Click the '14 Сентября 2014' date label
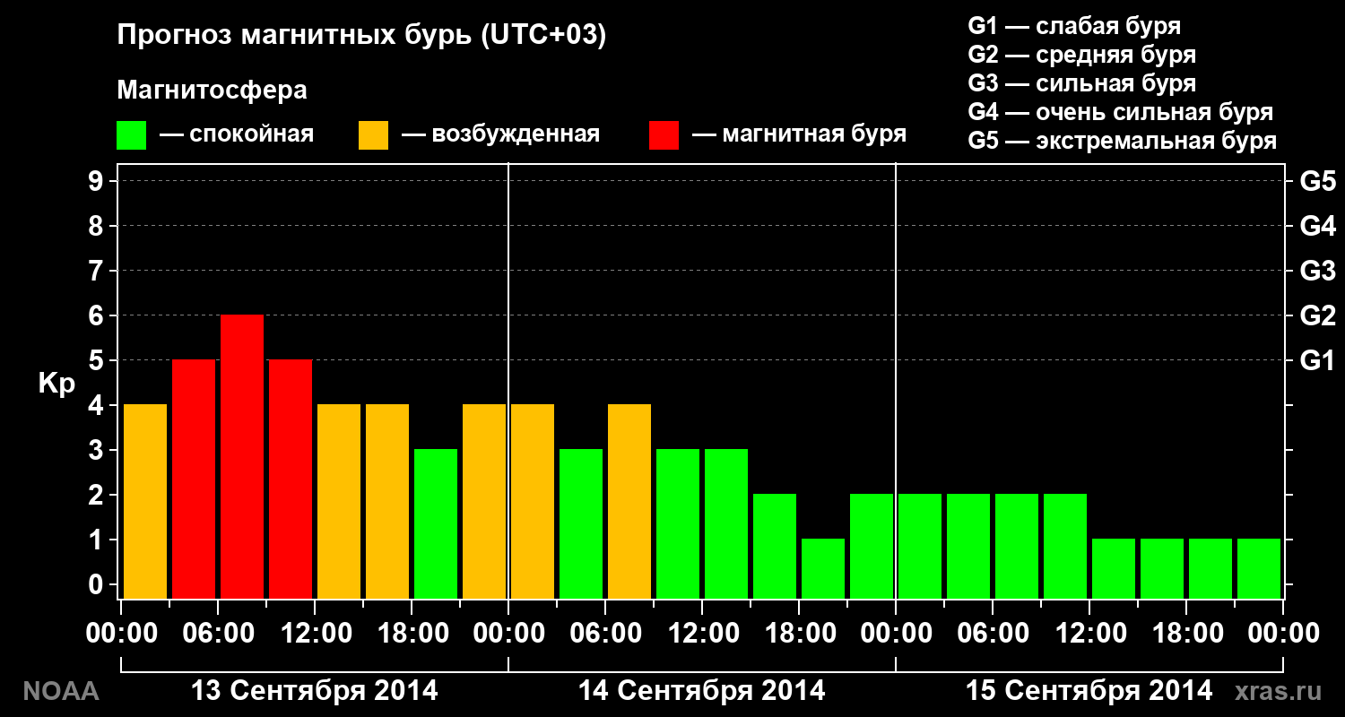Screen dimensions: 1345x717 click(701, 691)
